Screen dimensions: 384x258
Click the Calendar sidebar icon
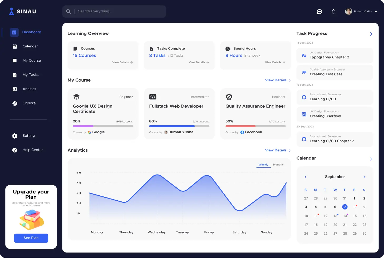click(15, 47)
